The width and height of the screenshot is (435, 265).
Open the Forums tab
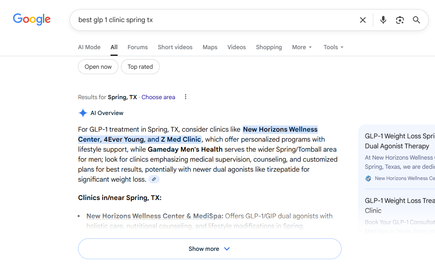[x=138, y=47]
